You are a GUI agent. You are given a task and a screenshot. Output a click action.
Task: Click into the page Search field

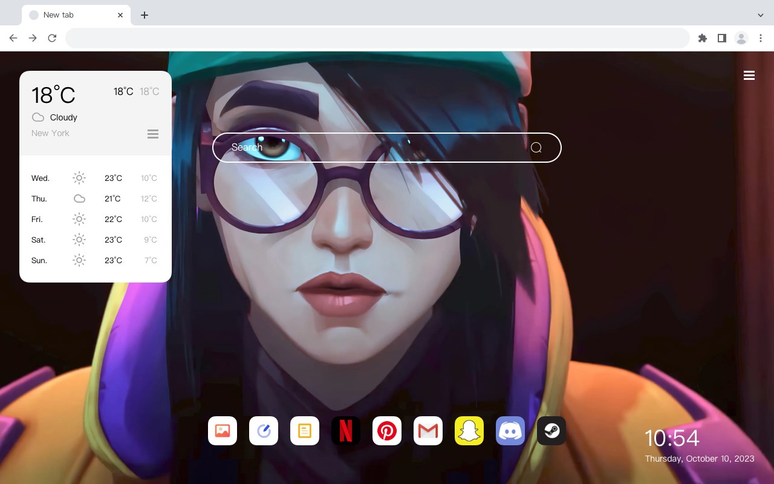pyautogui.click(x=387, y=148)
